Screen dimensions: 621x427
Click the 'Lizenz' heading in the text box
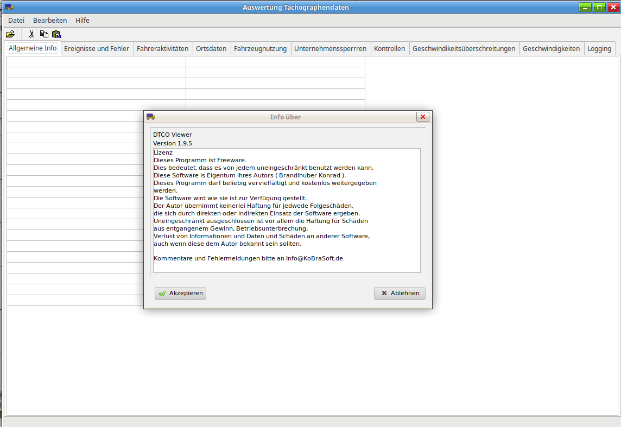pyautogui.click(x=163, y=153)
